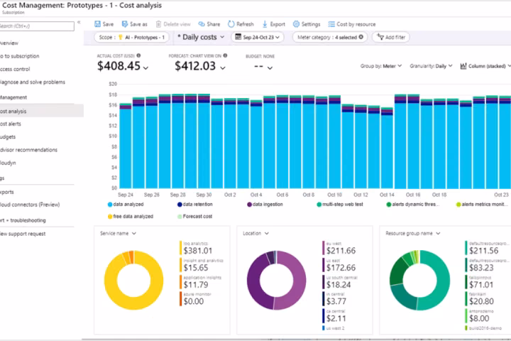
Task: Open Overview in left menu
Action: [9, 43]
